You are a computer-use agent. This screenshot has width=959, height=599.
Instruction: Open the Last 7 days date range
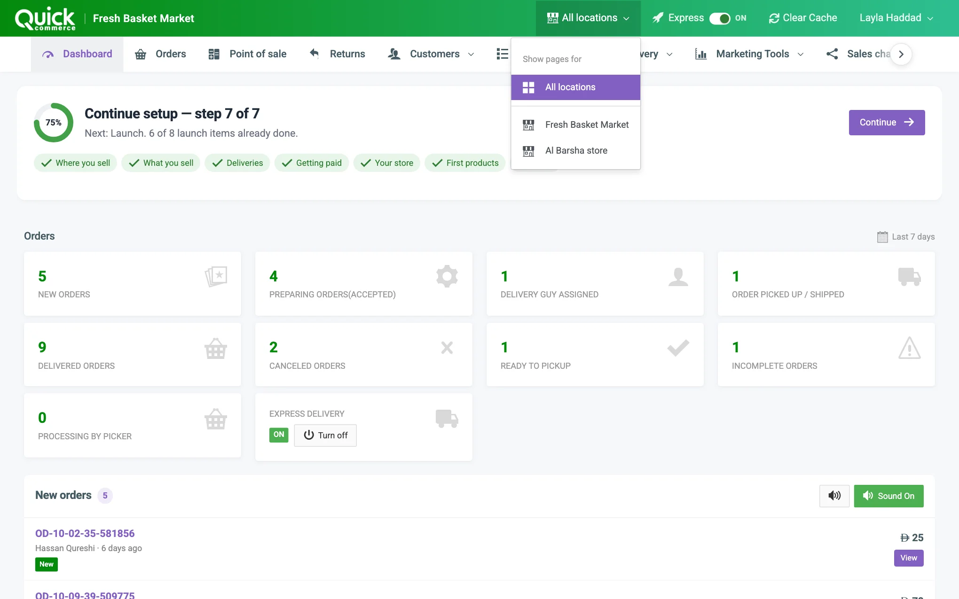pyautogui.click(x=906, y=237)
